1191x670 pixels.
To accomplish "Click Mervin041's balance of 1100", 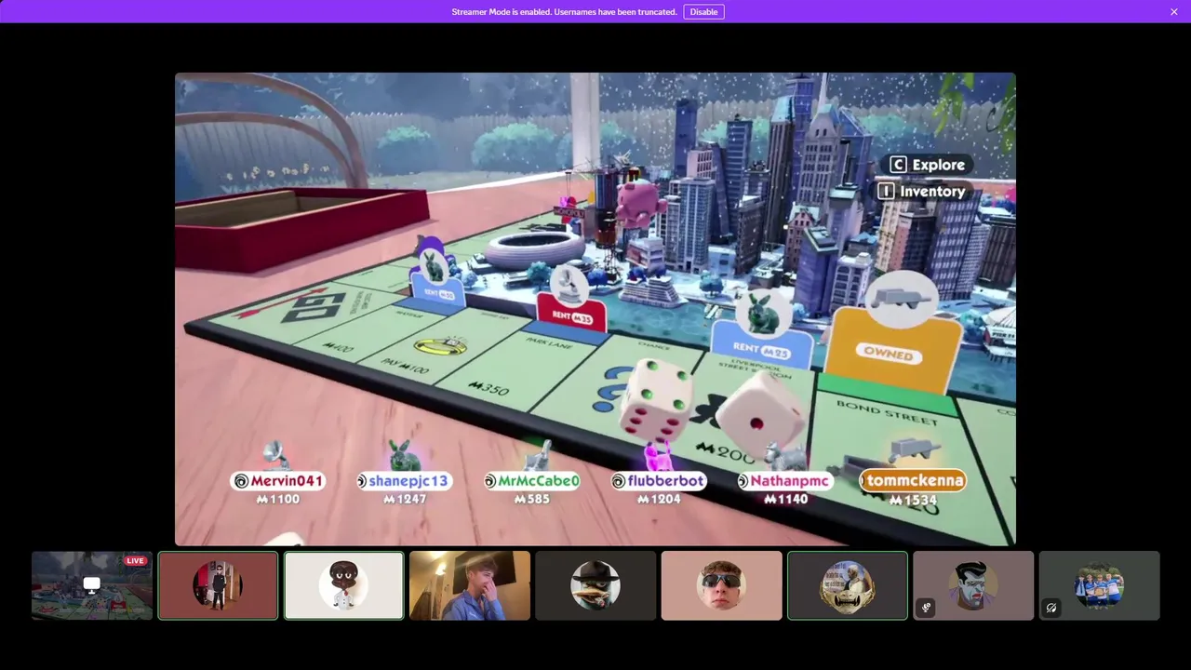I will pos(278,500).
